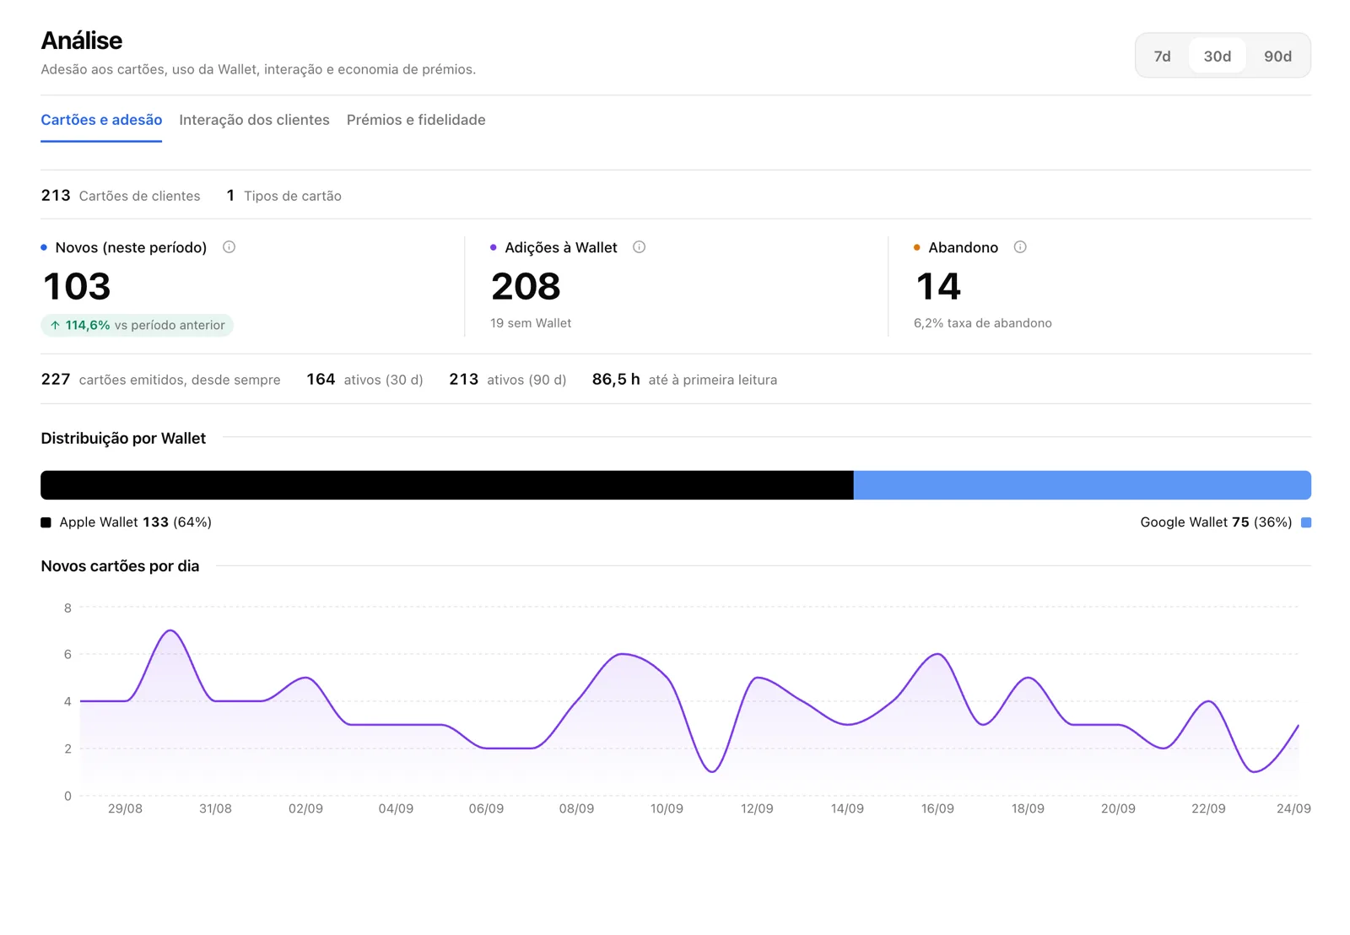
Task: Open the Prémios e fidelidade tab
Action: click(416, 120)
